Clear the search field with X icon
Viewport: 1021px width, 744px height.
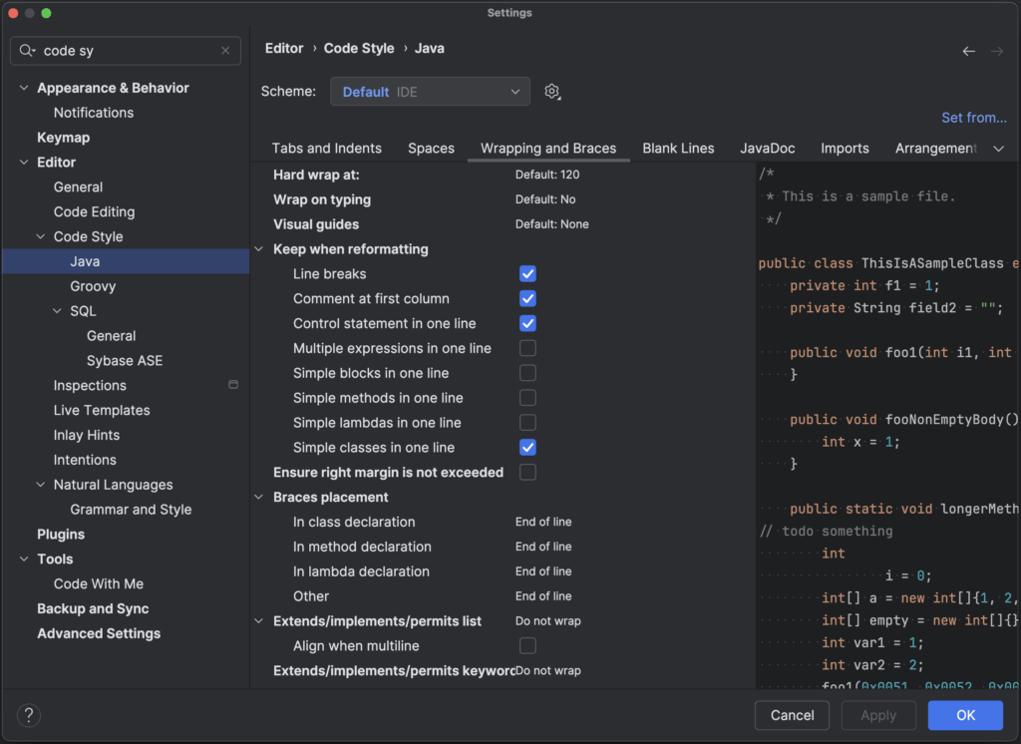pos(225,51)
